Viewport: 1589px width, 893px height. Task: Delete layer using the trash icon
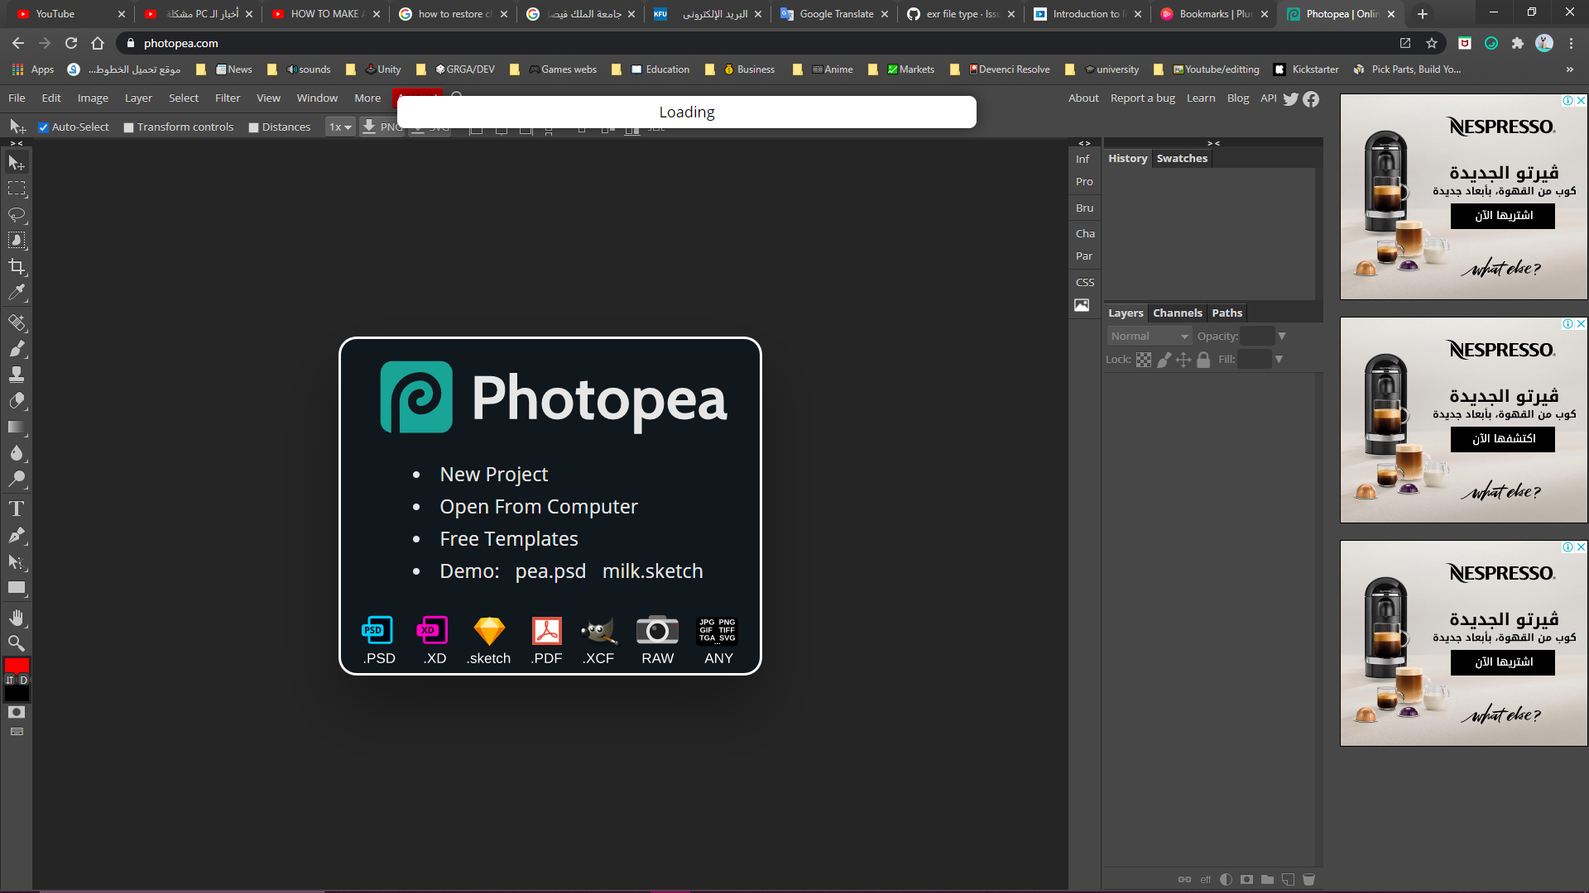pos(1308,879)
